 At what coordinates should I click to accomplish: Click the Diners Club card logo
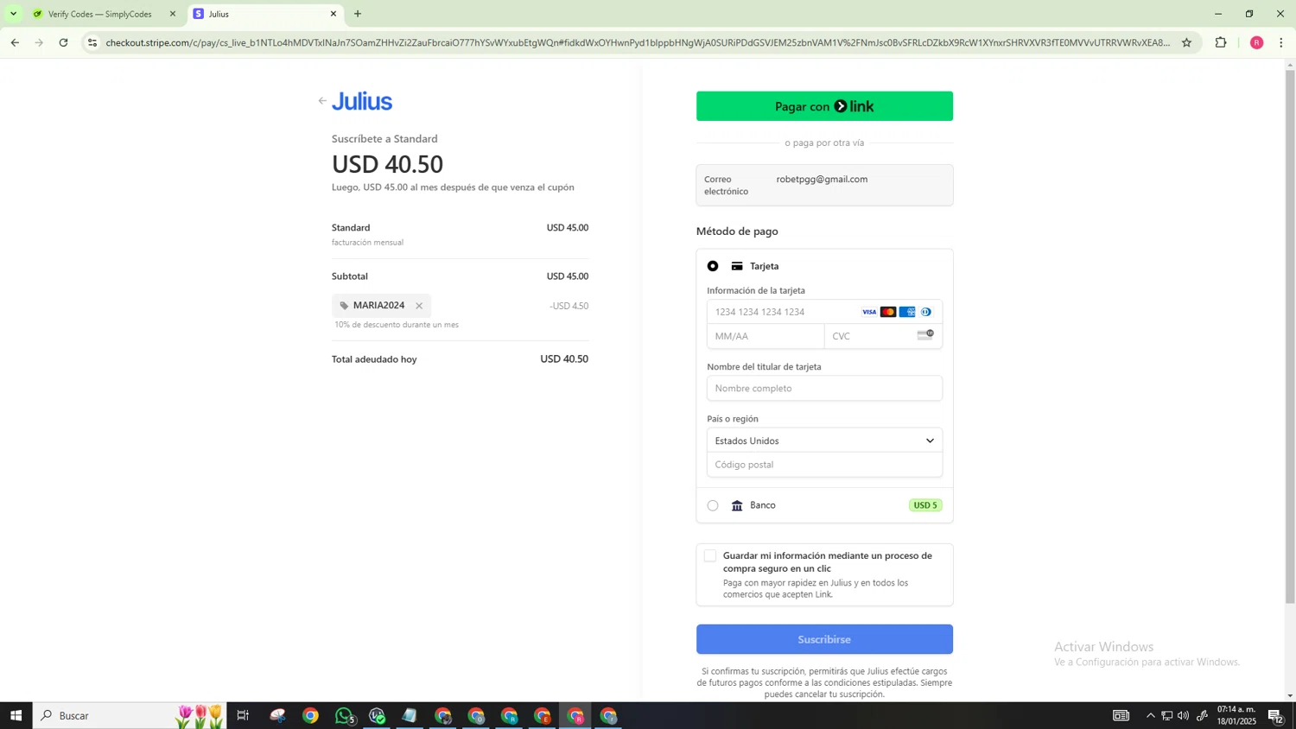coord(926,312)
